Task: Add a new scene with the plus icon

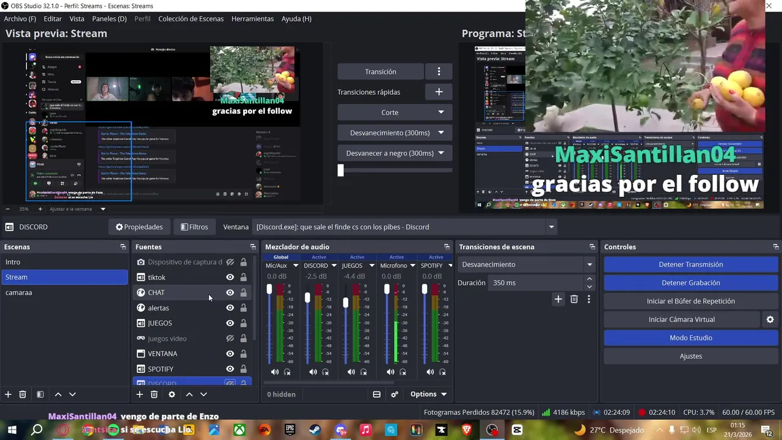Action: coord(8,394)
